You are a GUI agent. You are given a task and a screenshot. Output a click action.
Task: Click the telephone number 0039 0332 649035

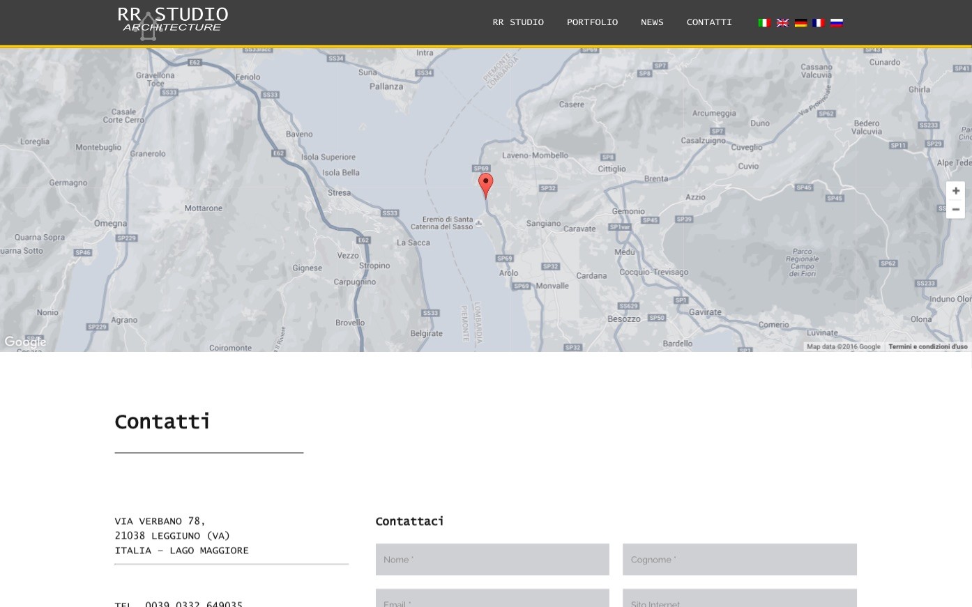click(x=194, y=604)
